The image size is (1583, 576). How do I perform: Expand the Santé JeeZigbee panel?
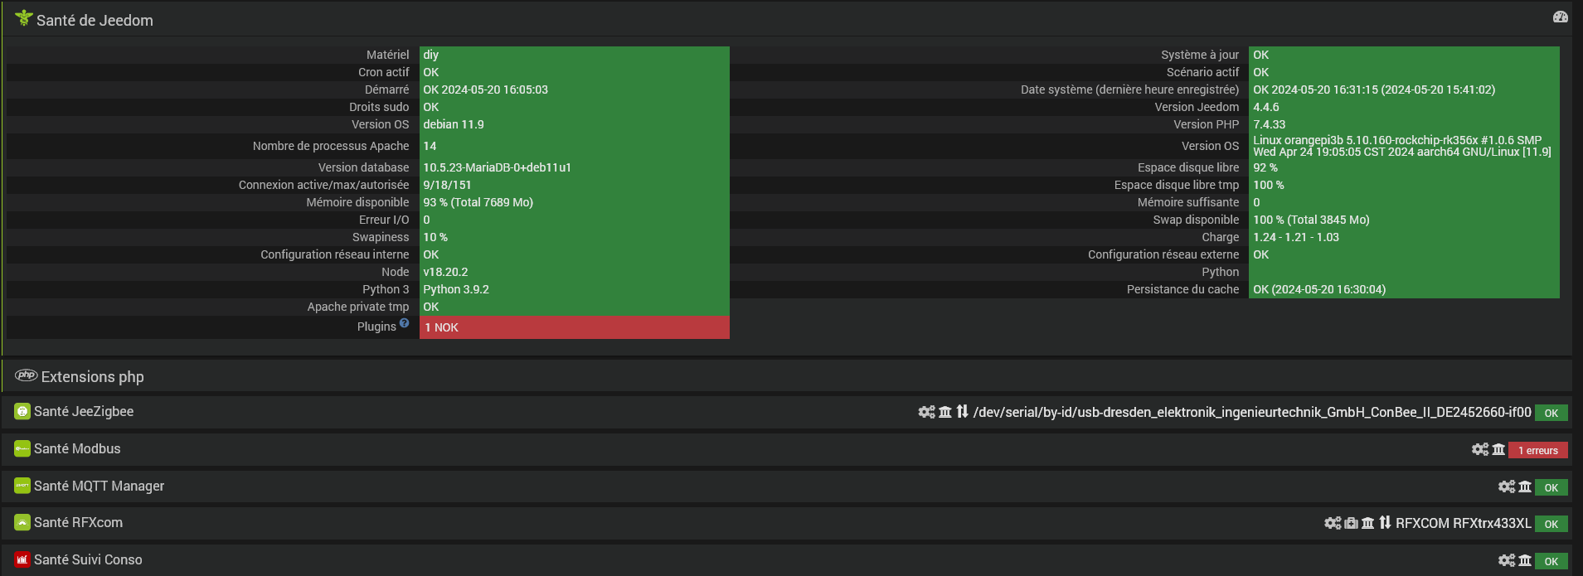84,412
